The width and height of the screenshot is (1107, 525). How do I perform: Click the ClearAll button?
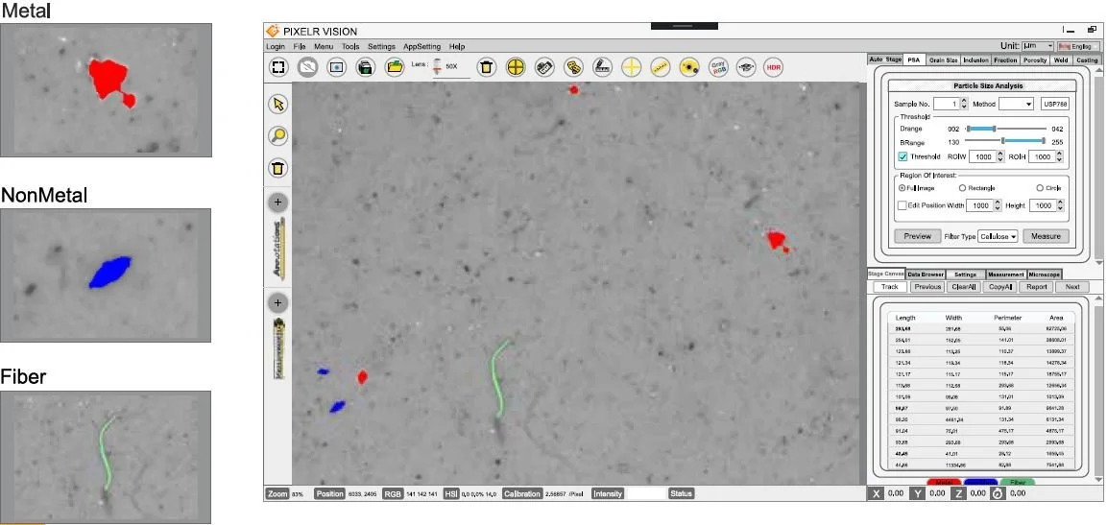(x=963, y=287)
